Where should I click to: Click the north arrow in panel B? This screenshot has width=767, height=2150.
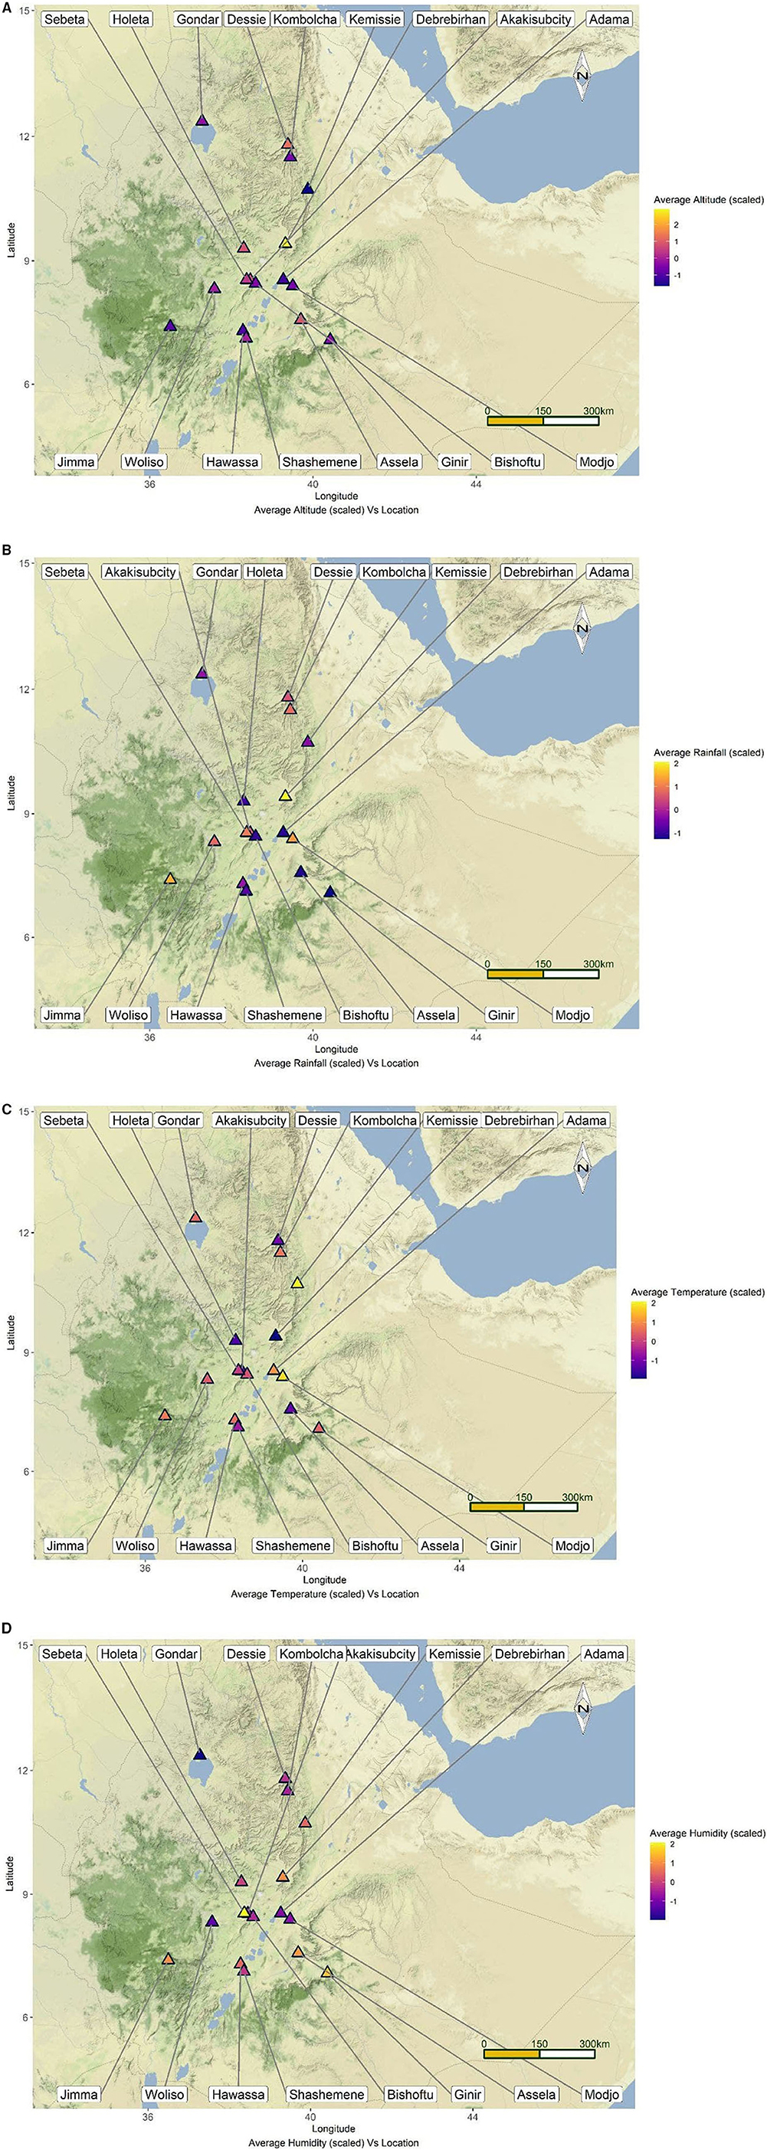point(582,628)
